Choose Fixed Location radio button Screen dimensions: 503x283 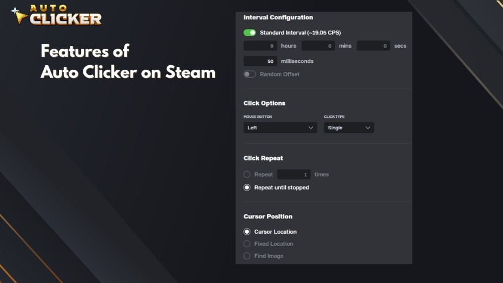[x=247, y=244]
